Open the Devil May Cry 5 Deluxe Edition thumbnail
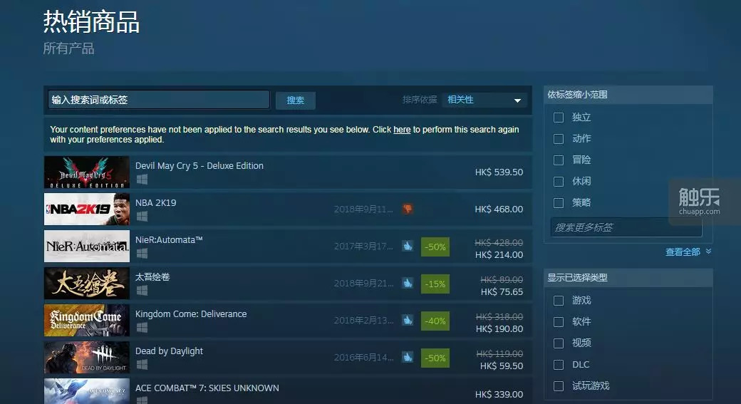741x404 pixels. (86, 172)
